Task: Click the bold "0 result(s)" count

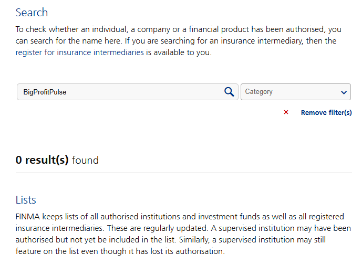Action: pyautogui.click(x=42, y=160)
